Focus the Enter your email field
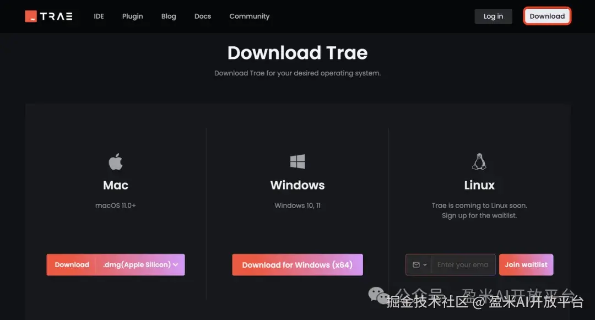Viewport: 595px width, 320px height. (463, 264)
